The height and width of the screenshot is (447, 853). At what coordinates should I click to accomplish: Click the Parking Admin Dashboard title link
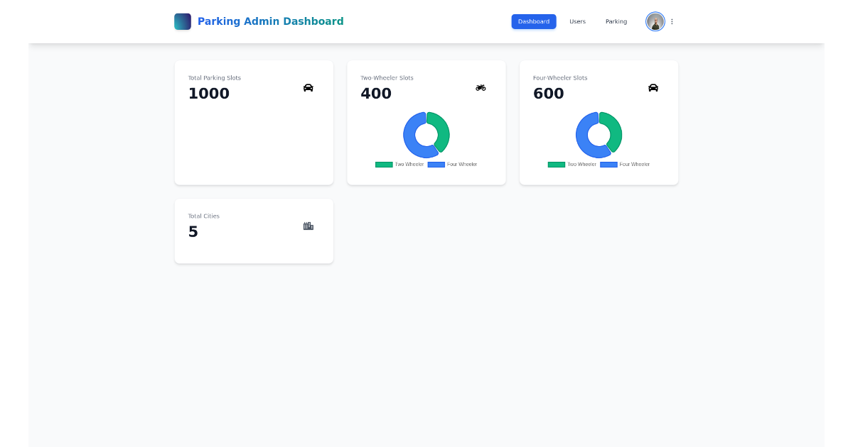[x=271, y=21]
